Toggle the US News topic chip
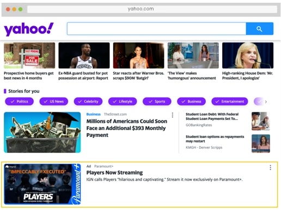The image size is (281, 210). coord(54,101)
